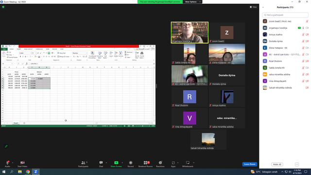Click in the Find a participant field
Screen dimensions: 311x175
(x=285, y=15)
